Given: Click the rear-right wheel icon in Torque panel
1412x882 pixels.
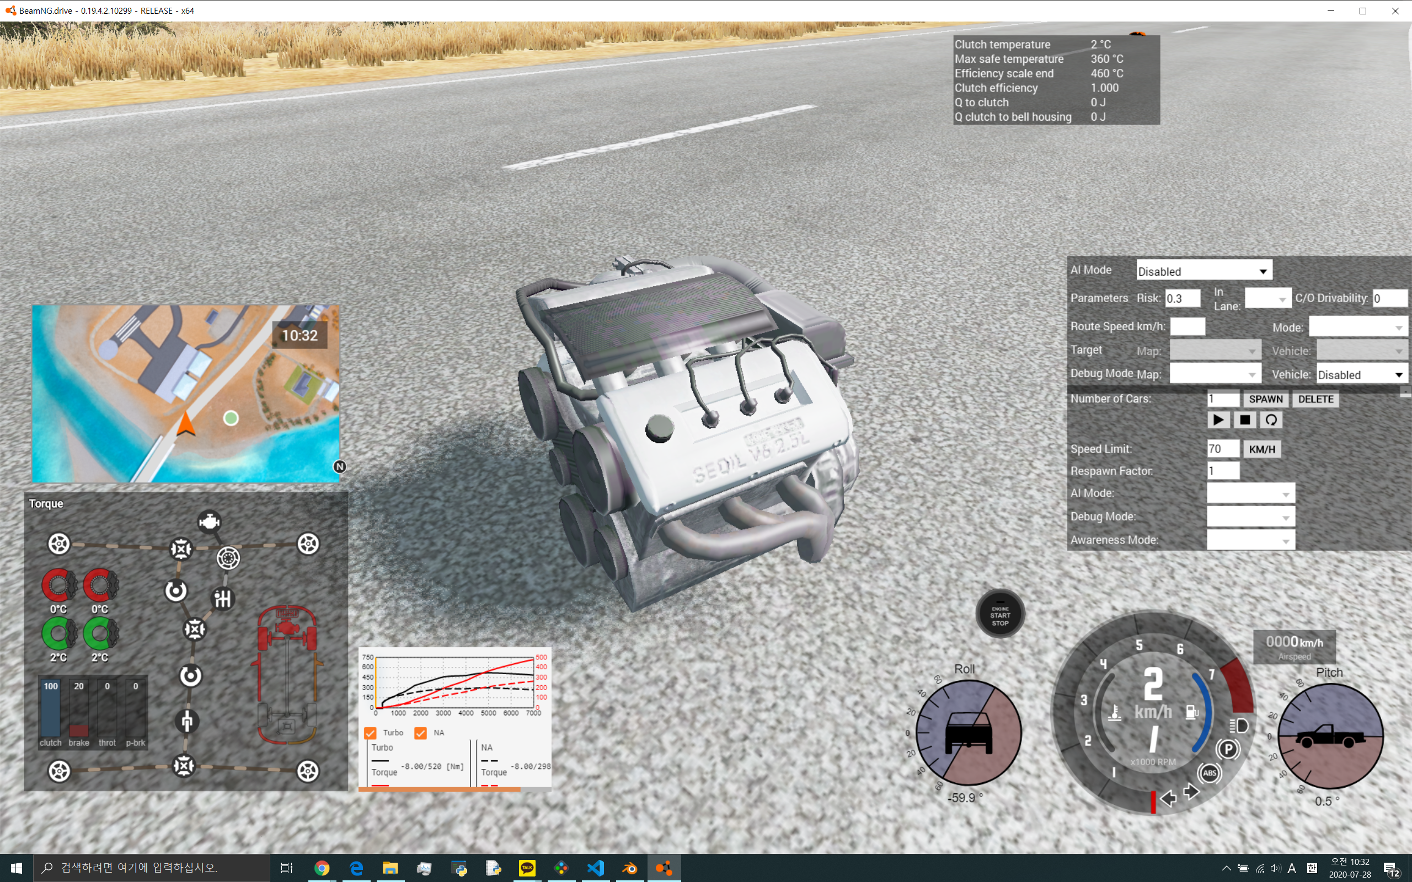Looking at the screenshot, I should pyautogui.click(x=308, y=771).
